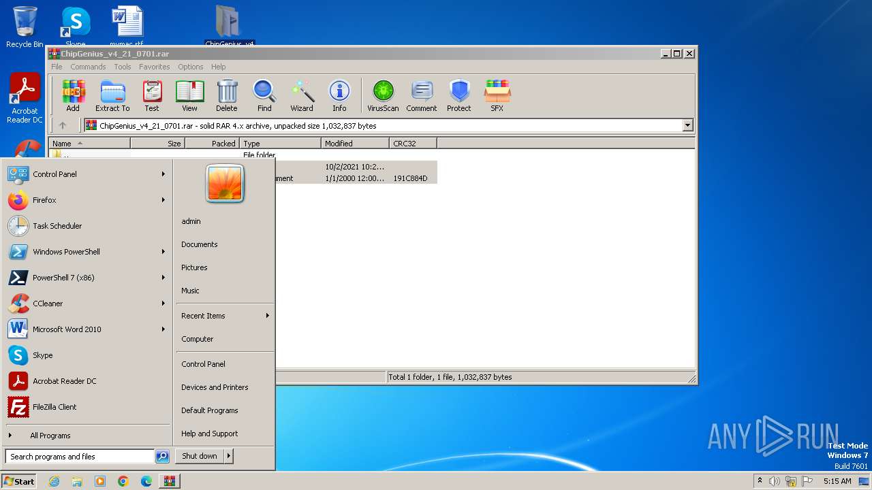
Task: Sort by the Modified column header
Action: tap(355, 144)
